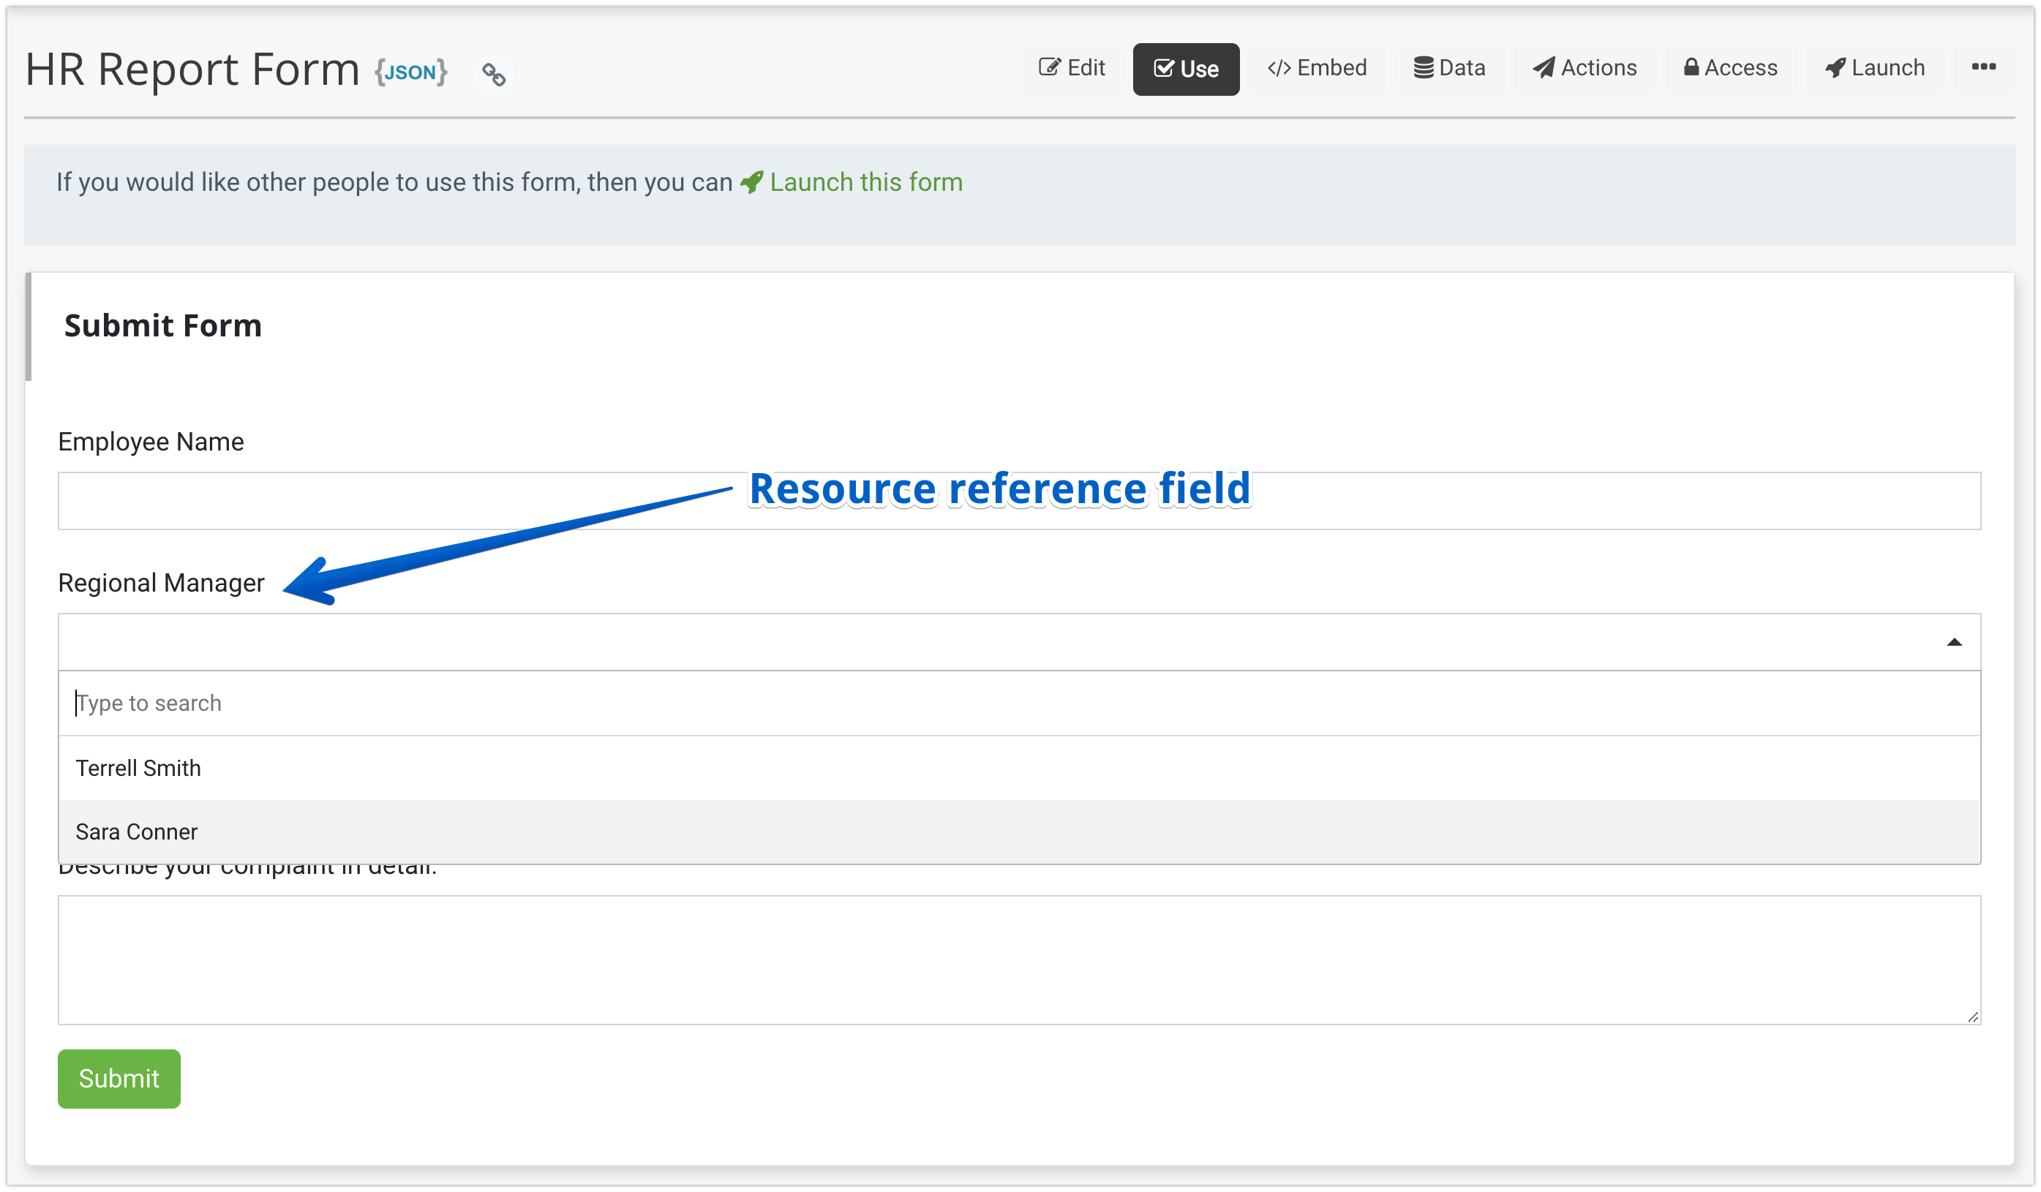This screenshot has width=2041, height=1192.
Task: Go to the Data tab
Action: [1449, 68]
